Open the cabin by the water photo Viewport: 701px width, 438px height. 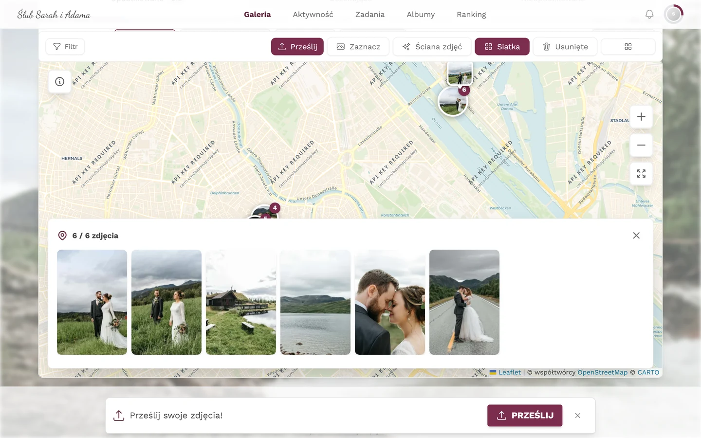[x=241, y=302]
